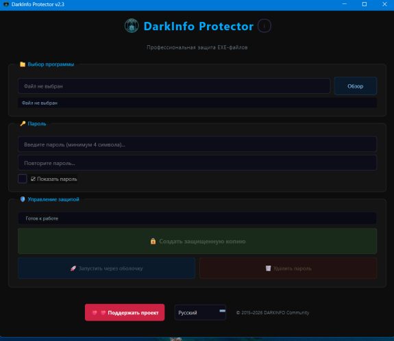
Task: Open the Русский language dropdown
Action: click(x=200, y=313)
